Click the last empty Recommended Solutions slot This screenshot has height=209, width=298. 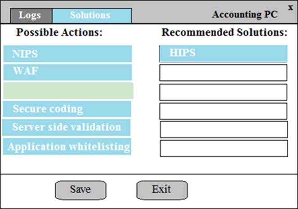pyautogui.click(x=223, y=148)
